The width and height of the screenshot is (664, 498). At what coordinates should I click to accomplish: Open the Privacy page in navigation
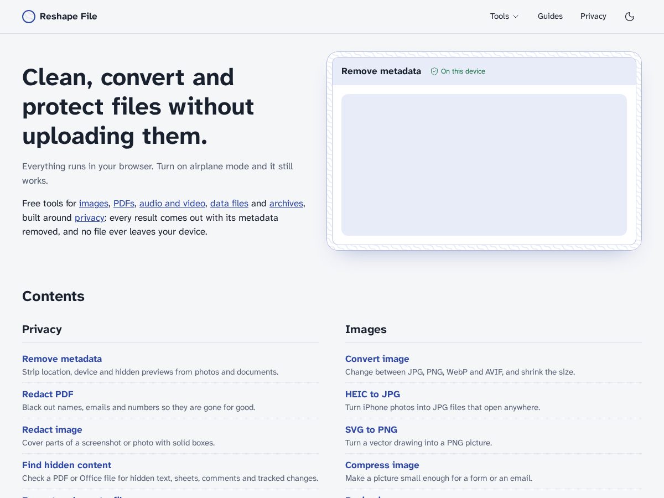click(593, 17)
